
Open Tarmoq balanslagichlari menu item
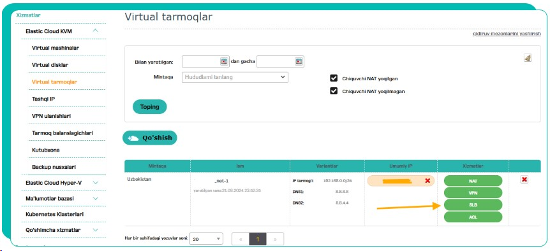point(63,133)
